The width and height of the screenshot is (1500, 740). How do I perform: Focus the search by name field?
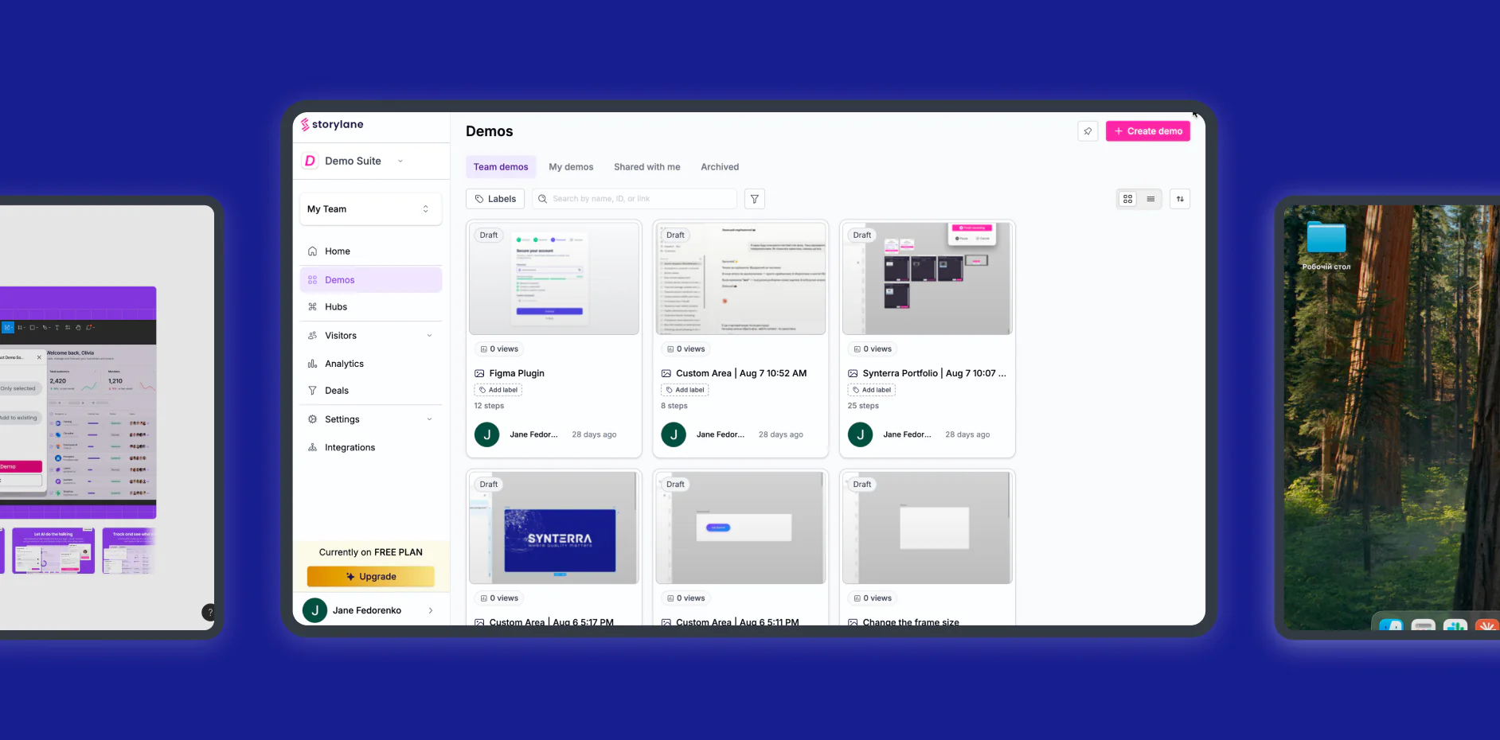635,199
